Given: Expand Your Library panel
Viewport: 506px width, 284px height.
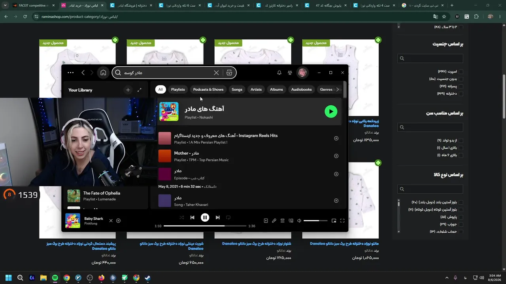Looking at the screenshot, I should coord(139,90).
